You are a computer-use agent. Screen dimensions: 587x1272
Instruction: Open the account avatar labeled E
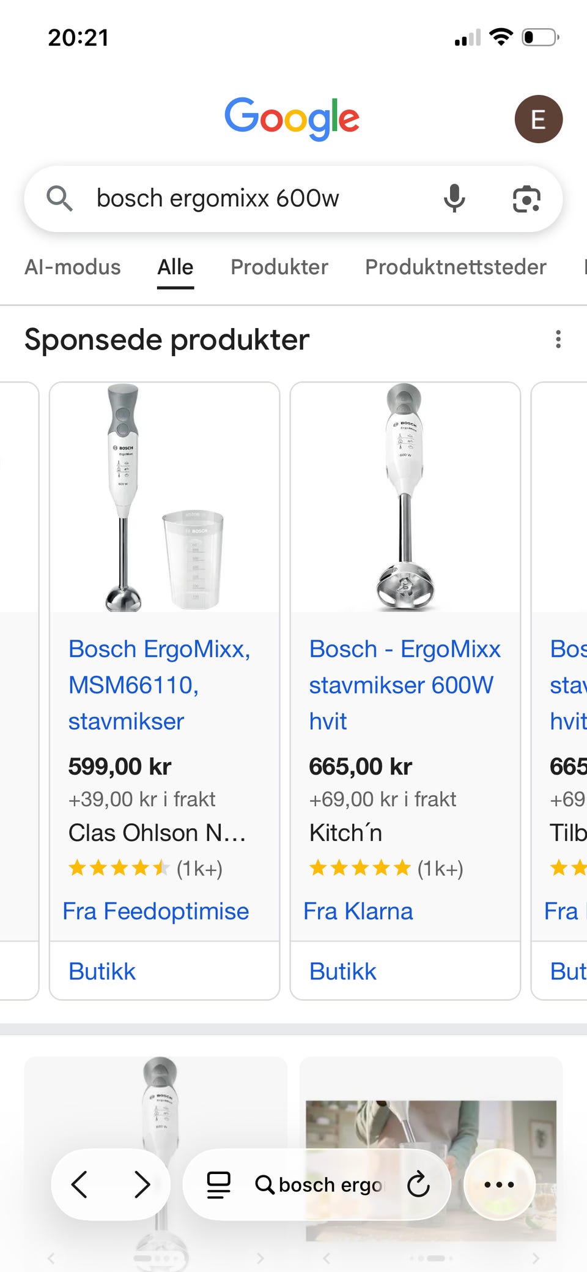(x=538, y=119)
